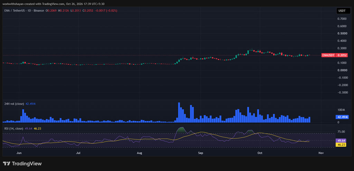Click the yellow 46.23 RSI label on the axis
The image size is (354, 171).
(340, 144)
